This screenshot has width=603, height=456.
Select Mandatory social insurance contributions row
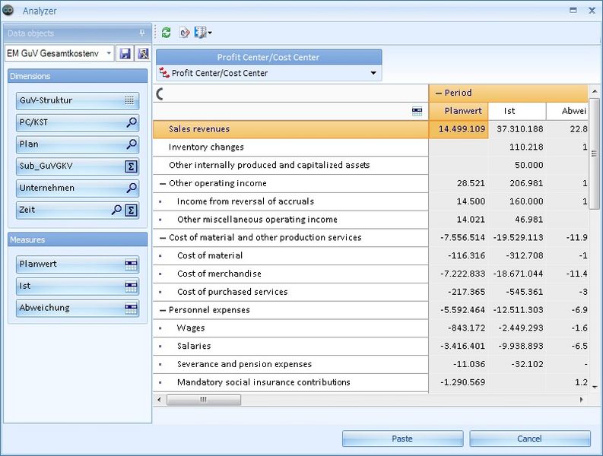[290, 382]
